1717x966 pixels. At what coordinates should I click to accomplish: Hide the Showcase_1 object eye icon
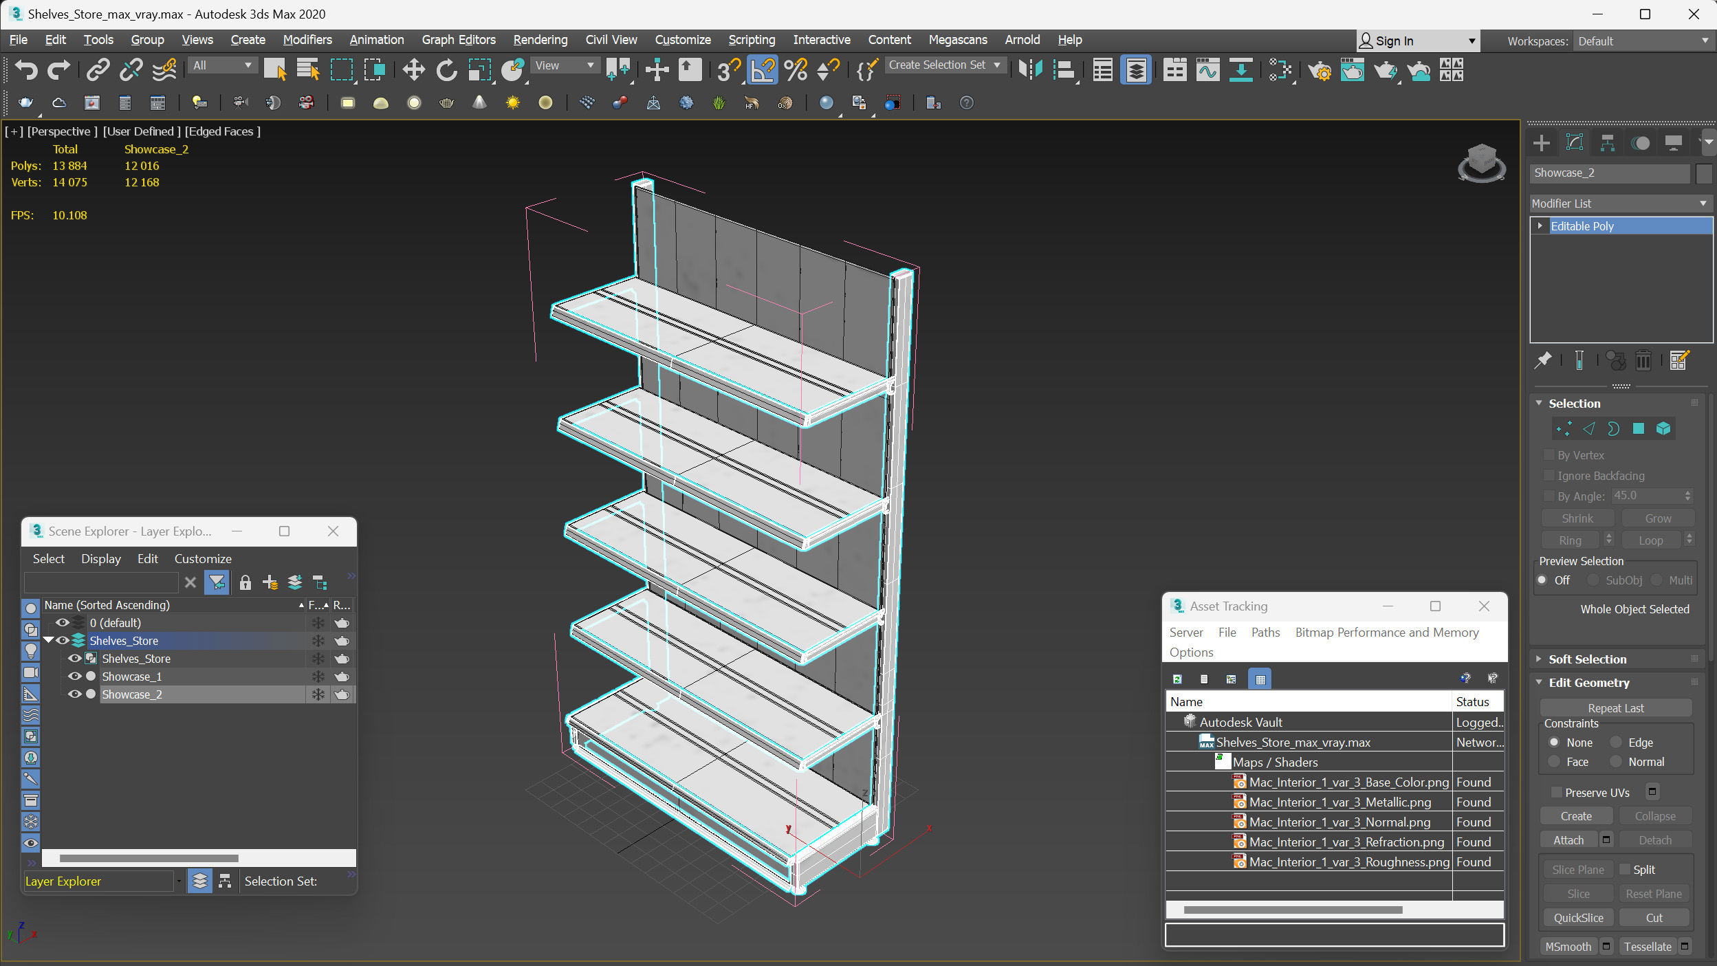[x=74, y=677]
